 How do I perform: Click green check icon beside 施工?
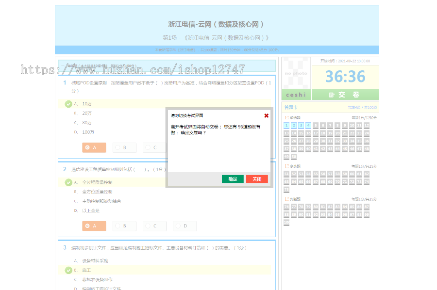68,270
